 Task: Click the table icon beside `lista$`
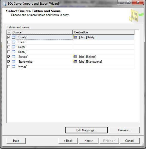14,47
